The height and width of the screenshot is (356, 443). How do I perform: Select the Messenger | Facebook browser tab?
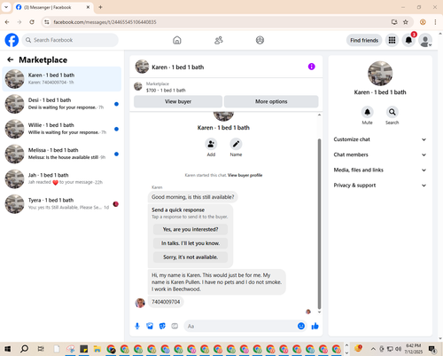coord(53,7)
